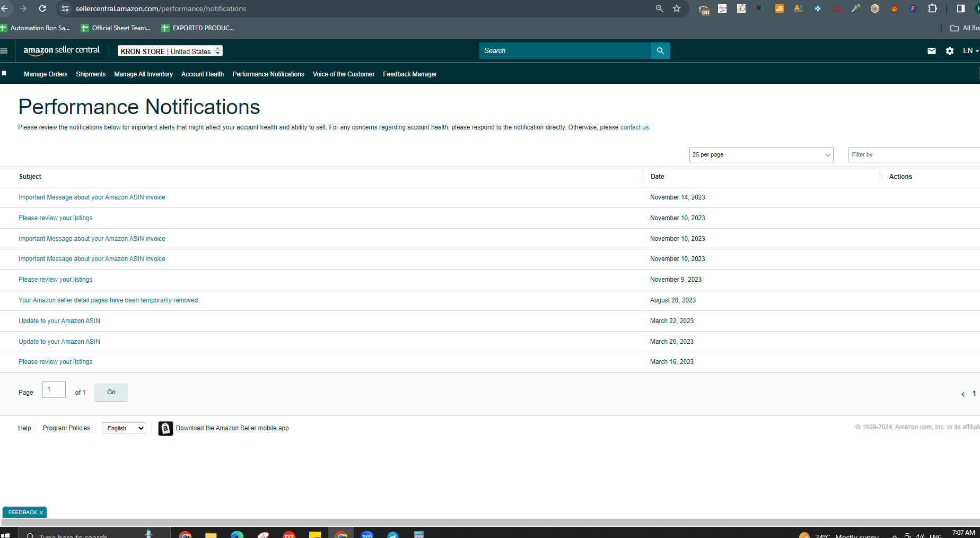Image resolution: width=980 pixels, height=538 pixels.
Task: Bookmark this page with the star icon
Action: 677,8
